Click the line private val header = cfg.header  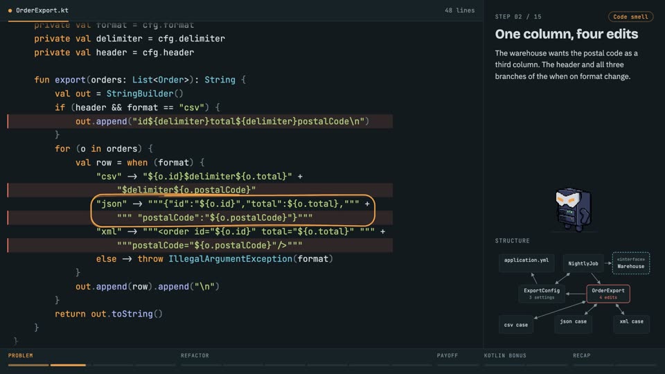[x=114, y=53]
